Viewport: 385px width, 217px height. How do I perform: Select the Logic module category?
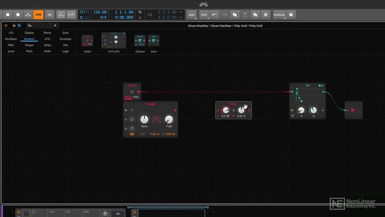click(x=66, y=51)
